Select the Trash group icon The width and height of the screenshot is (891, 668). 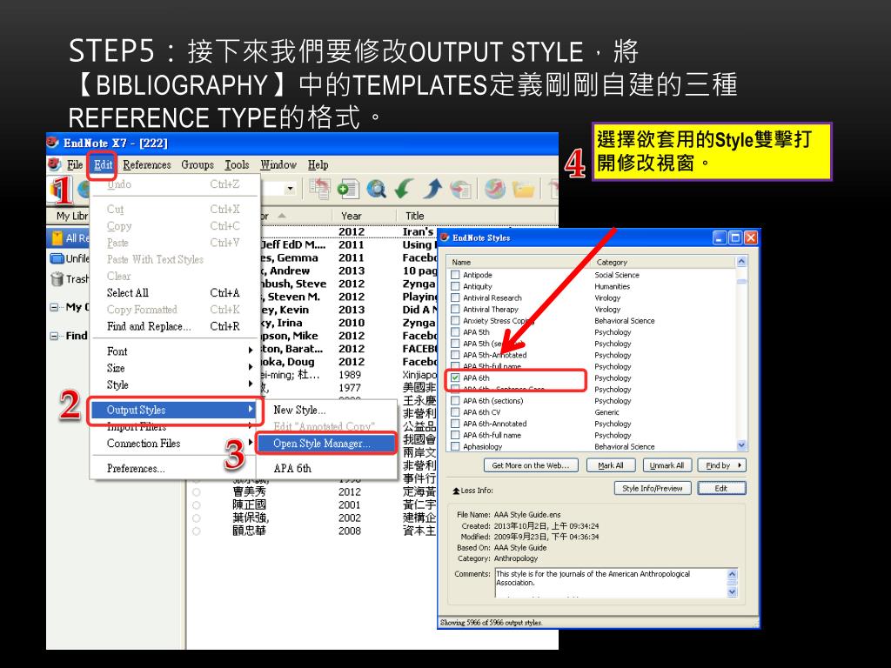tap(57, 279)
